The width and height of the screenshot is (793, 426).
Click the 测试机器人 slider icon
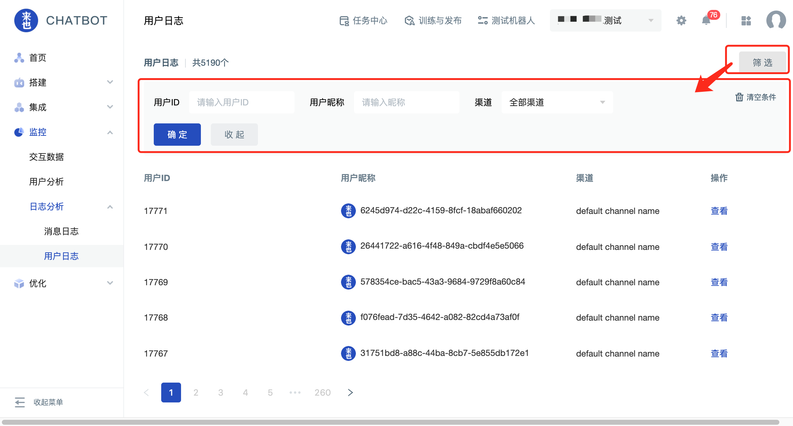tap(483, 21)
